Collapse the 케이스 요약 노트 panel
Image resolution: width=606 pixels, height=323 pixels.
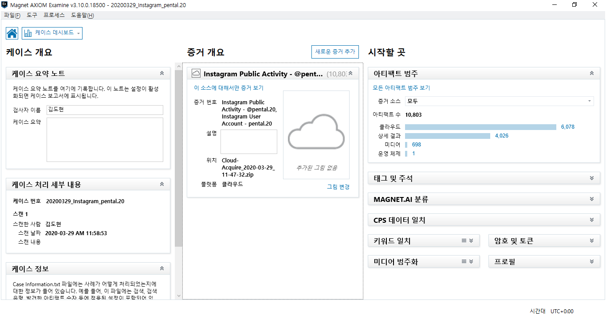[162, 73]
